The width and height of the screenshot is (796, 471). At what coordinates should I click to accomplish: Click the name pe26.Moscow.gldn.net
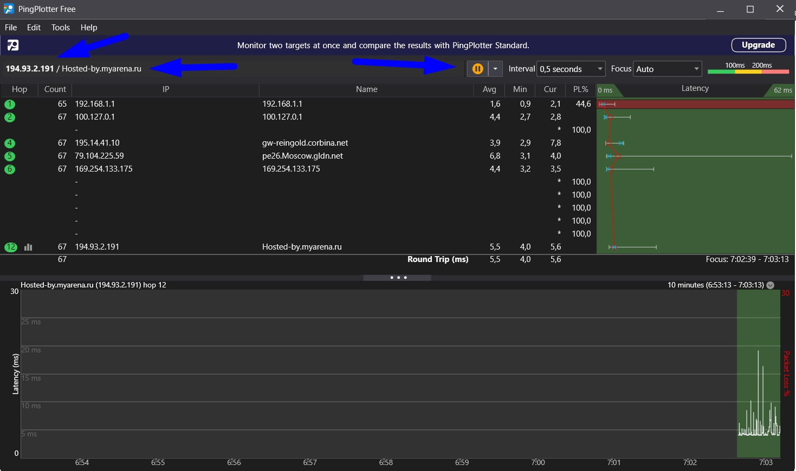point(302,156)
